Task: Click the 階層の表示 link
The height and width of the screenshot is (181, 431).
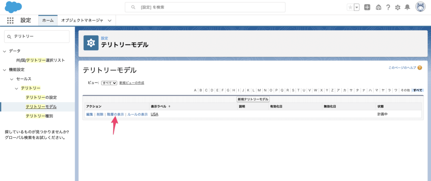Action: [115, 114]
